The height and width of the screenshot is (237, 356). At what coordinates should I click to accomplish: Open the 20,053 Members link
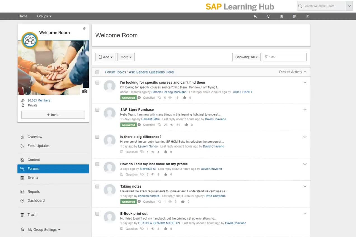[x=39, y=100]
